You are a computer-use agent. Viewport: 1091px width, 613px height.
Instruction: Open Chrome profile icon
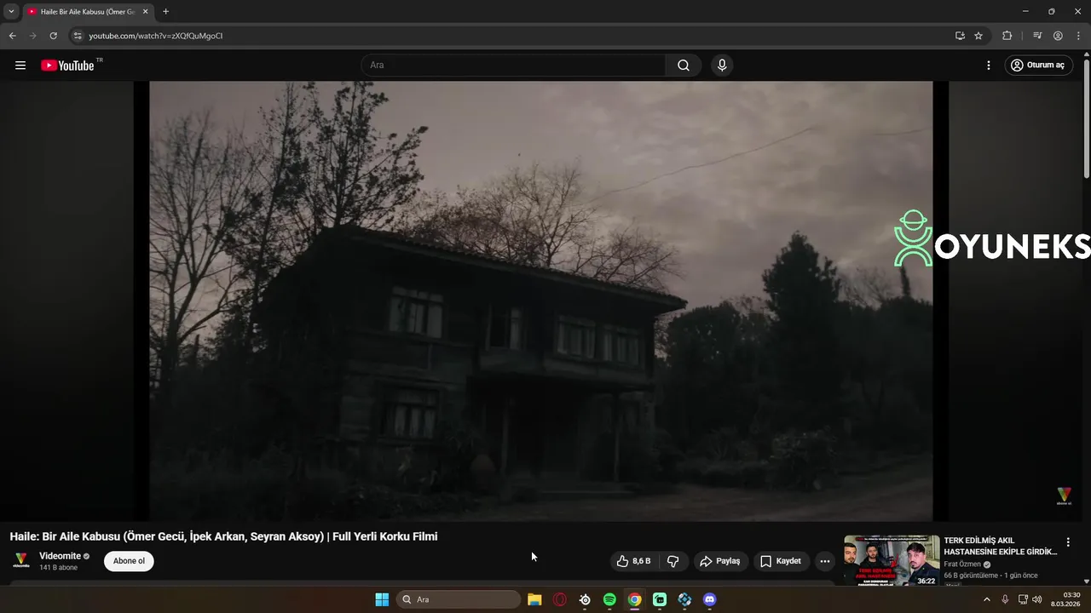1058,36
